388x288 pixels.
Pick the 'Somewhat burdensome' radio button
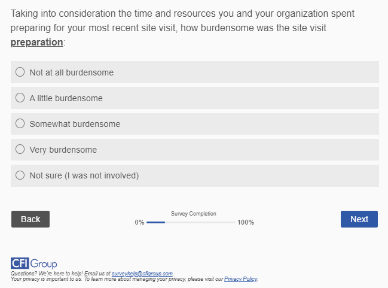tap(20, 124)
